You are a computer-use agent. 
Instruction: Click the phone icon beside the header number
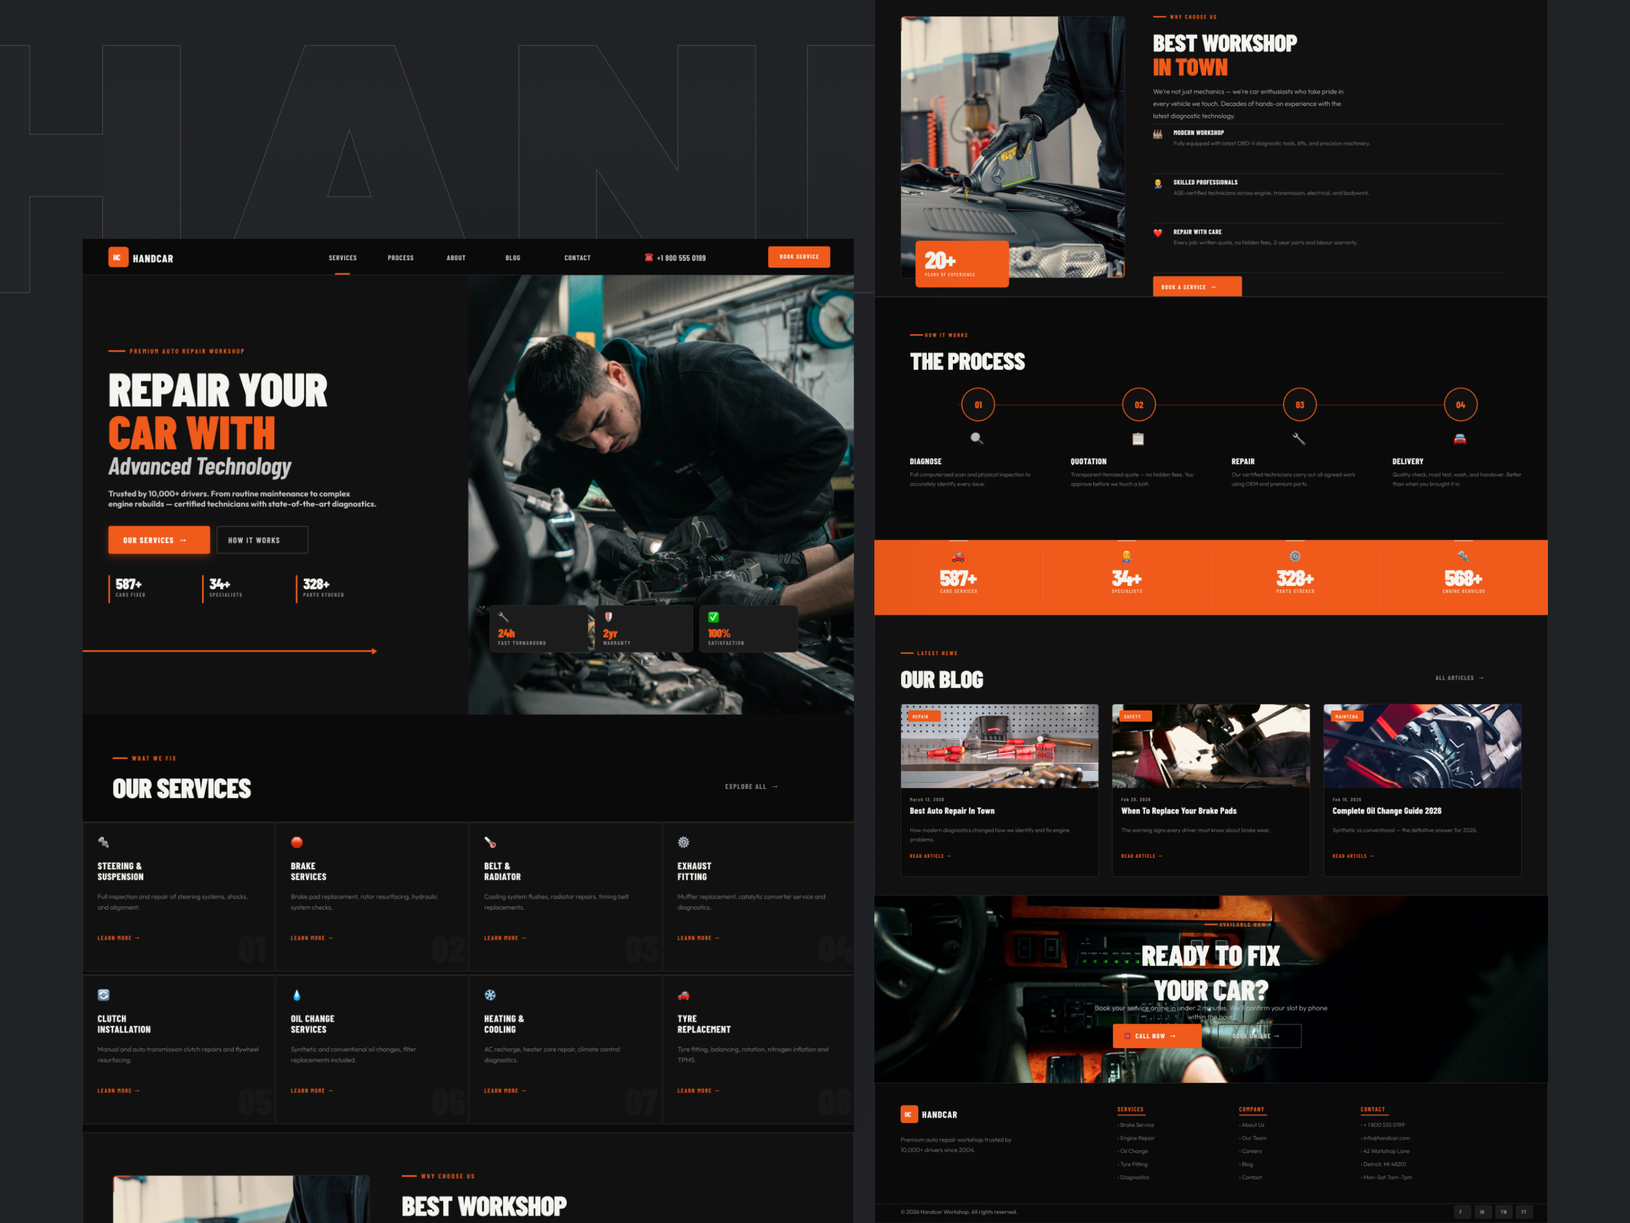tap(649, 257)
